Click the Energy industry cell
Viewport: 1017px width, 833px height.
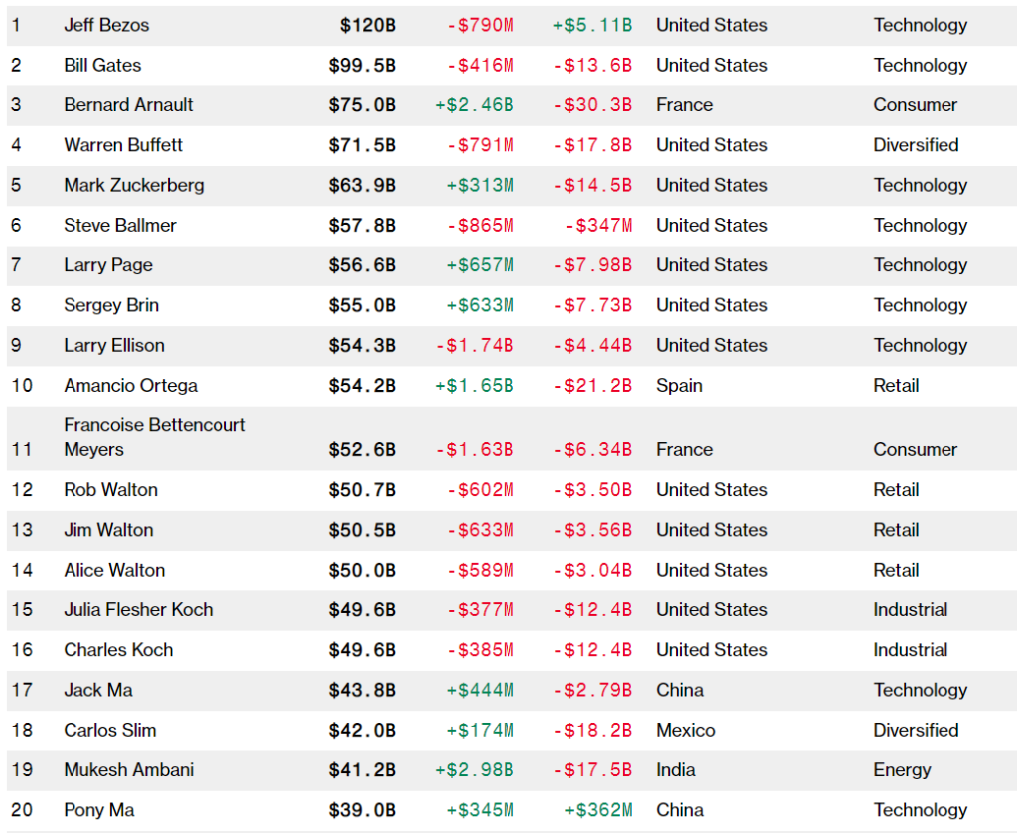902,769
